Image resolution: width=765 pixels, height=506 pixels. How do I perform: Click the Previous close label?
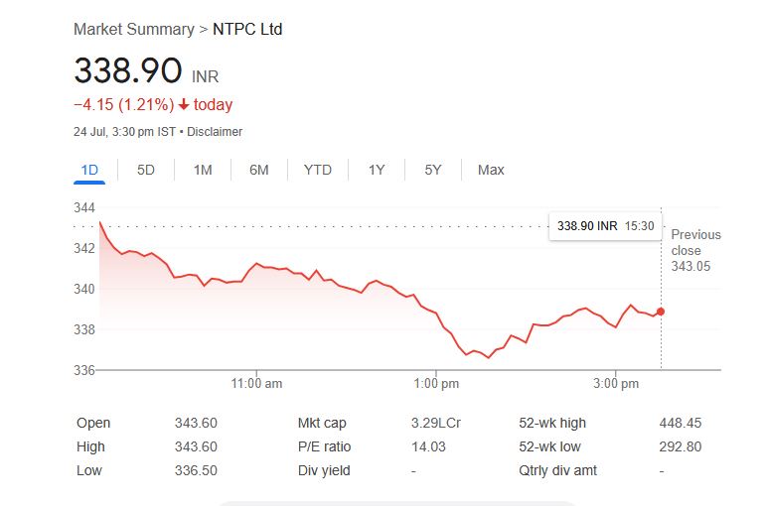pyautogui.click(x=695, y=242)
